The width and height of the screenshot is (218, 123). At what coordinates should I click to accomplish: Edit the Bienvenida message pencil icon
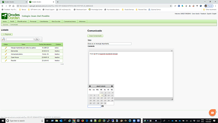coord(6,51)
